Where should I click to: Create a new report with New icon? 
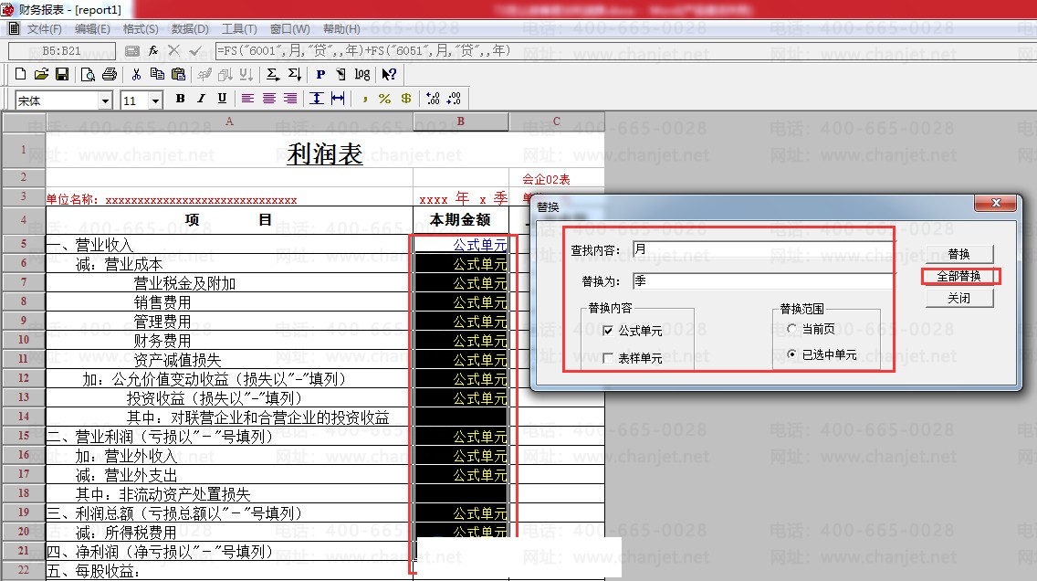click(20, 74)
